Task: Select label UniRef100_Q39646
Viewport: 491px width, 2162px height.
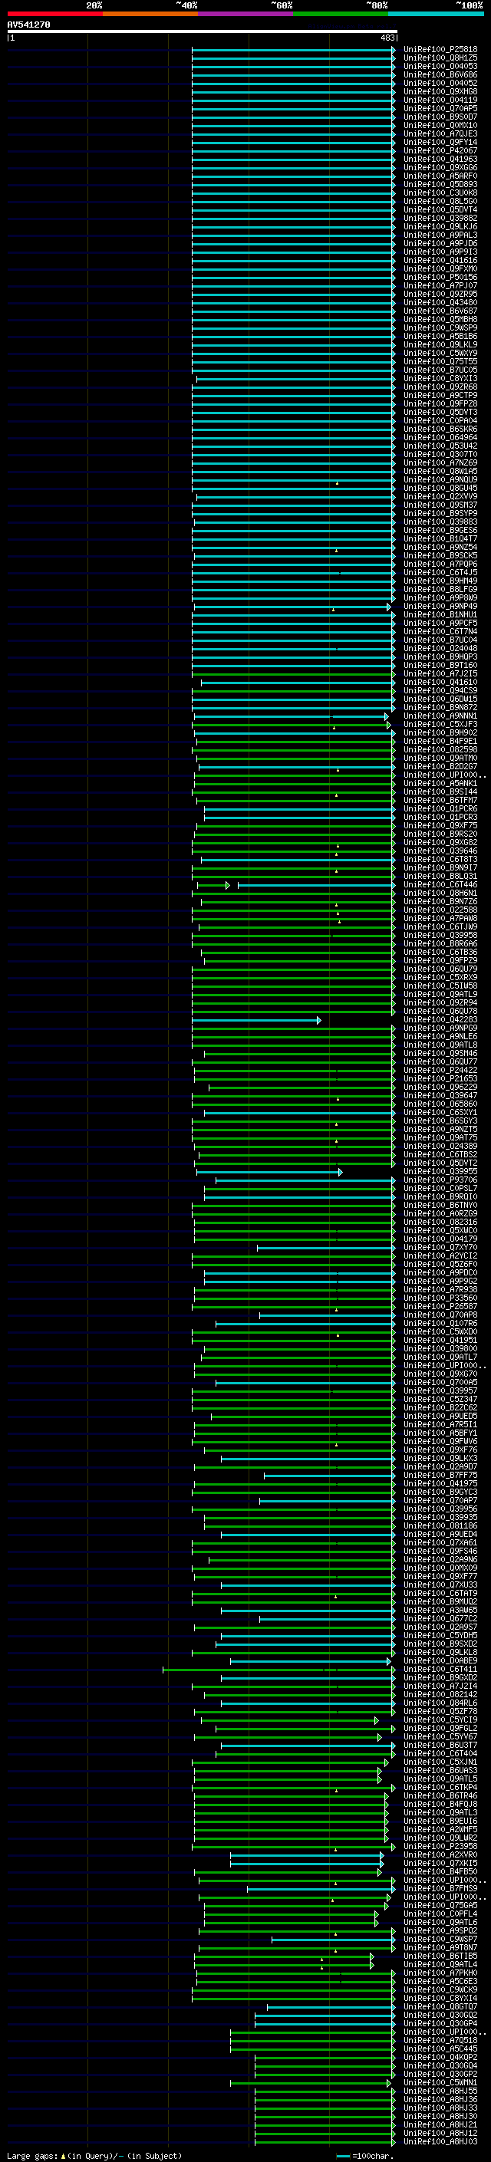Action: click(440, 851)
